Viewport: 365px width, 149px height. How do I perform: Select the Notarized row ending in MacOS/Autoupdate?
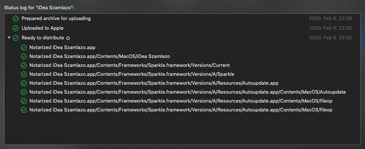point(182,92)
